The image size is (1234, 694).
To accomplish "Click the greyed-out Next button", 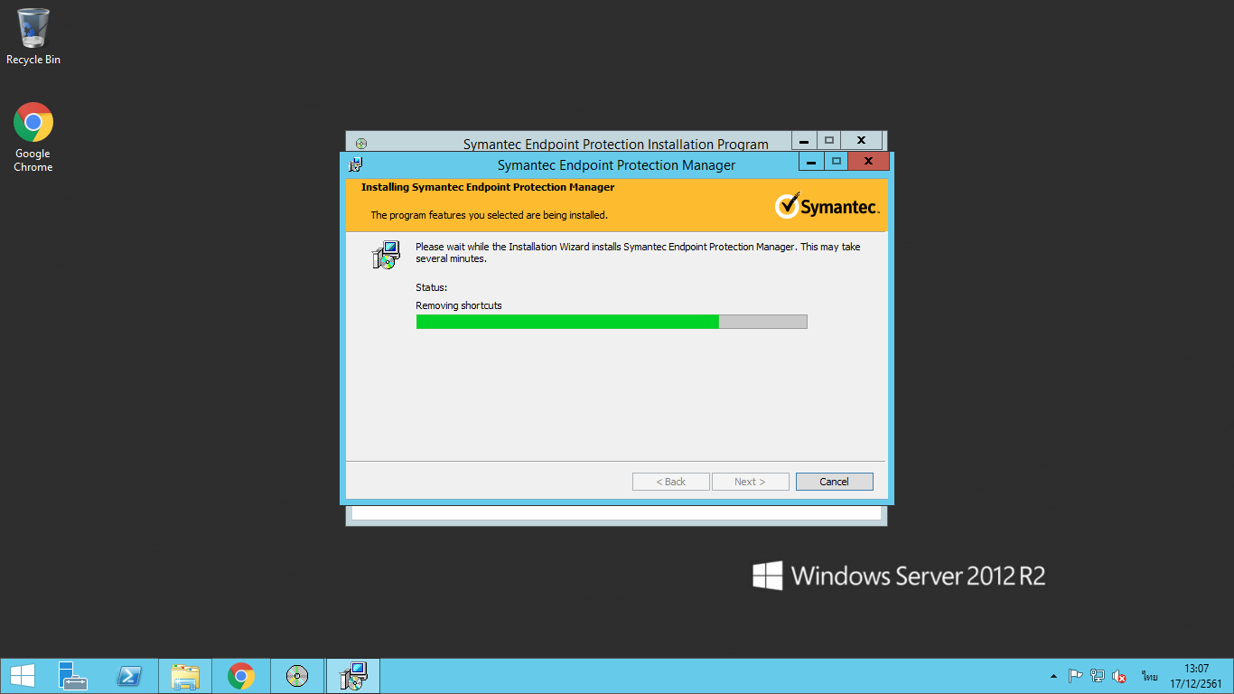I will coord(750,482).
